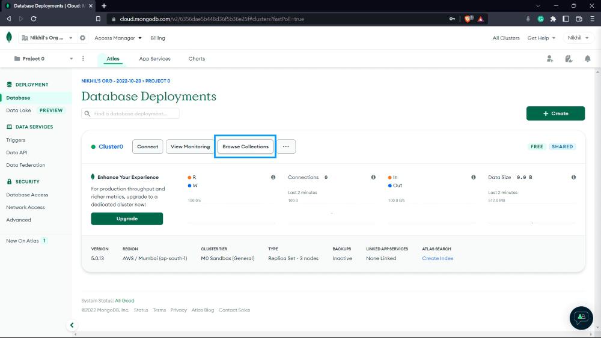
Task: Click the Upgrade button
Action: click(127, 219)
